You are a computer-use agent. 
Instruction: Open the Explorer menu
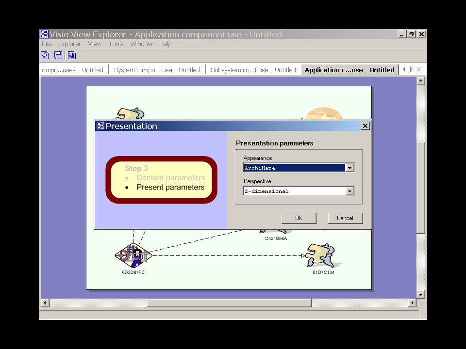point(69,44)
